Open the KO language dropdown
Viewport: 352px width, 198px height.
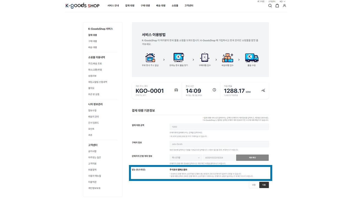[282, 2]
